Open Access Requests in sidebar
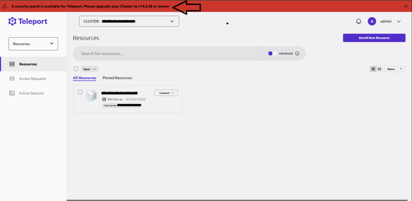This screenshot has width=412, height=201. pyautogui.click(x=32, y=79)
